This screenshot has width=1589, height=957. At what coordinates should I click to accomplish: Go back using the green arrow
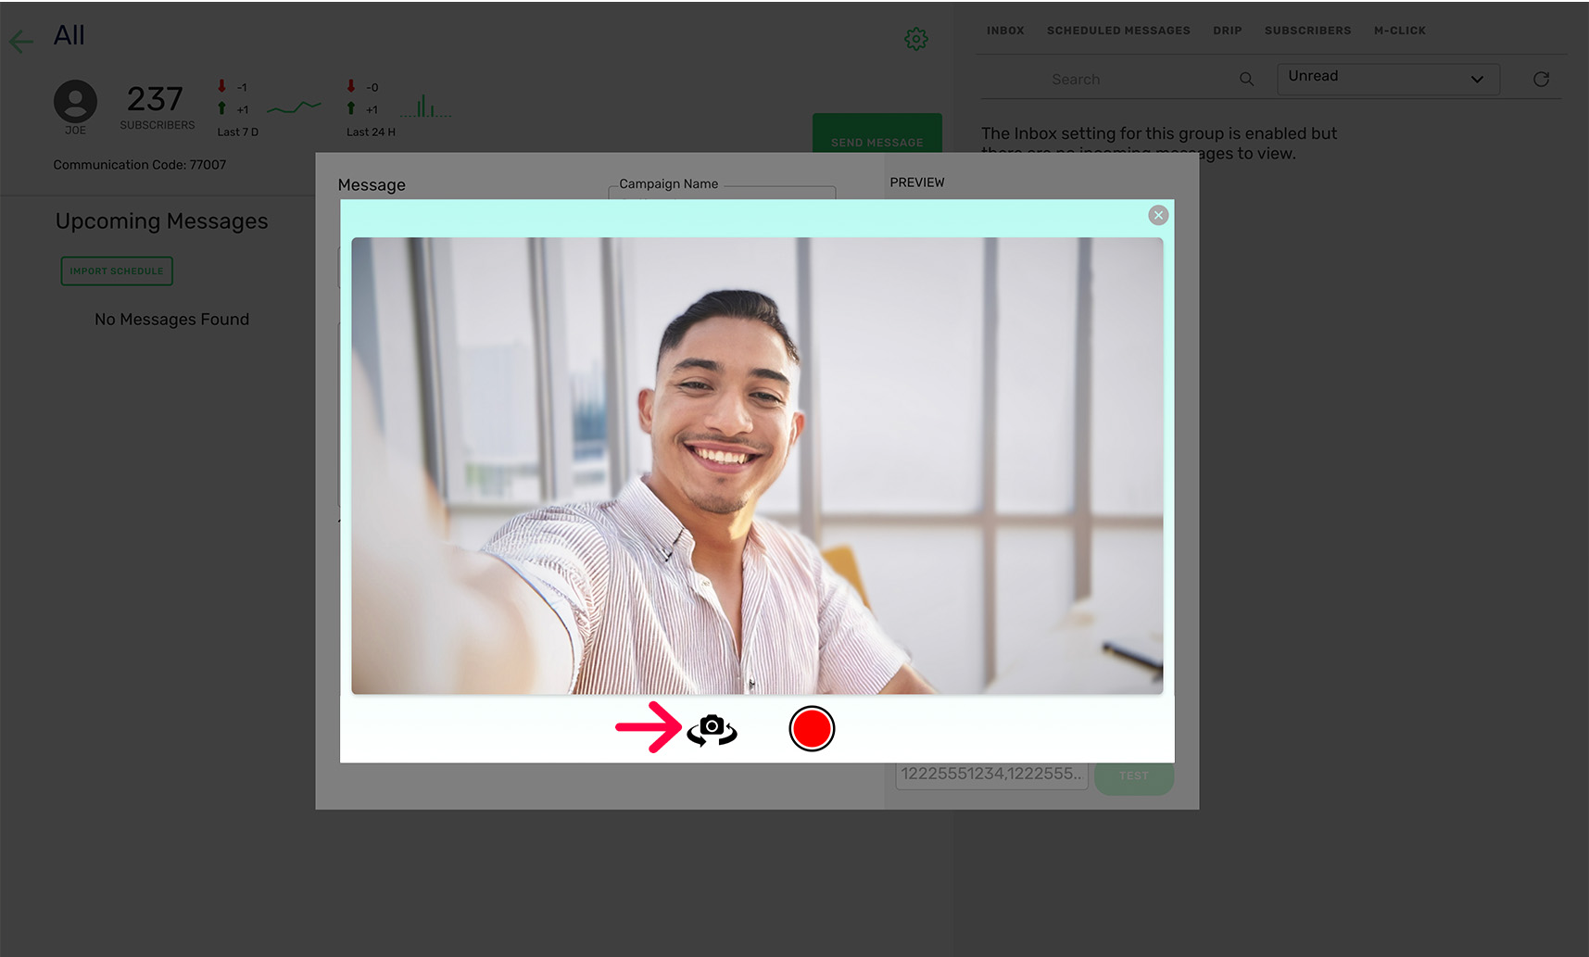[21, 41]
